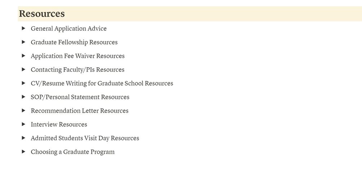Expand the General Application Advice toggle arrow
Image resolution: width=362 pixels, height=172 pixels.
tap(24, 28)
